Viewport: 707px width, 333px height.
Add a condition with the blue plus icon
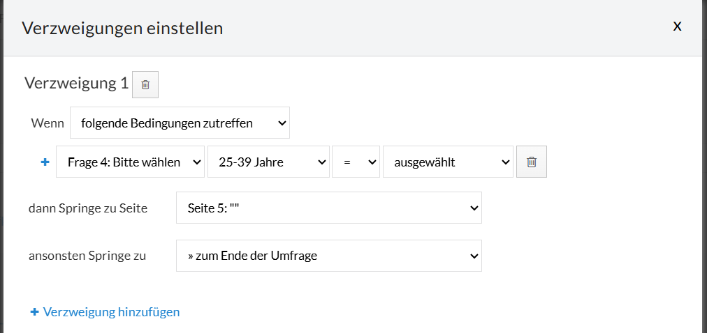click(45, 162)
